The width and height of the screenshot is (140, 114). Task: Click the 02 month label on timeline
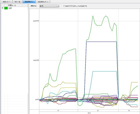point(98,110)
